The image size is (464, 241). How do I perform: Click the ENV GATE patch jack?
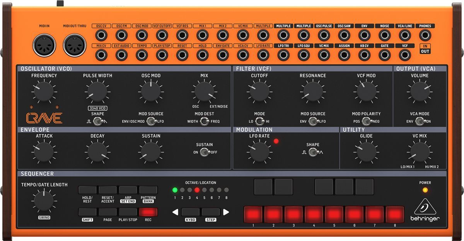coord(223,55)
